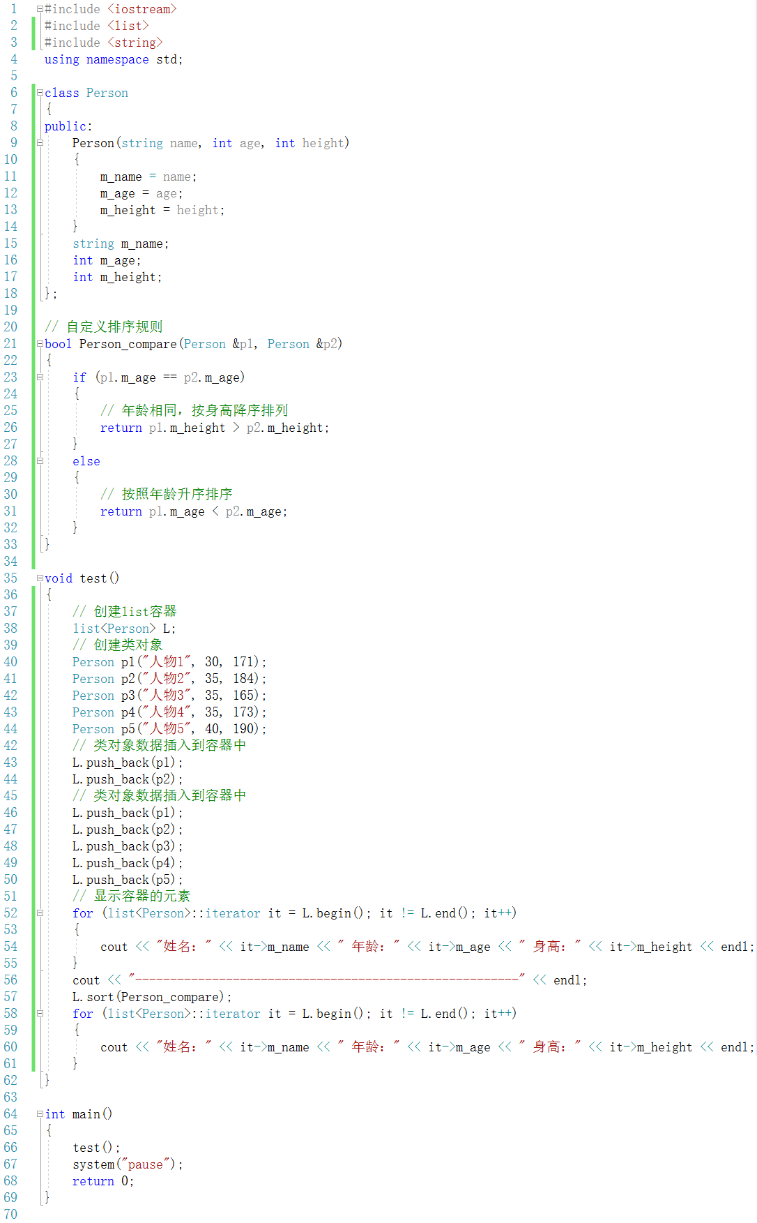Click the 'test();' call inside main
This screenshot has width=757, height=1223.
click(x=96, y=1148)
